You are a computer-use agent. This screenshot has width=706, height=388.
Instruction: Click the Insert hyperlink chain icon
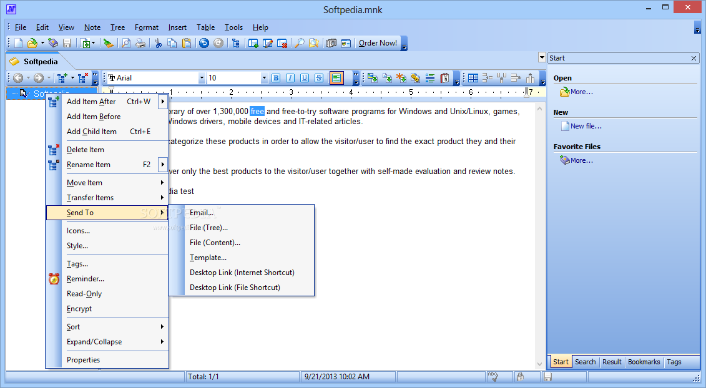[x=416, y=78]
